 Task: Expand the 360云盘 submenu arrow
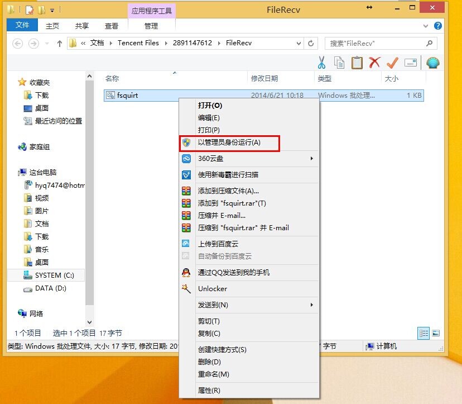(312, 159)
